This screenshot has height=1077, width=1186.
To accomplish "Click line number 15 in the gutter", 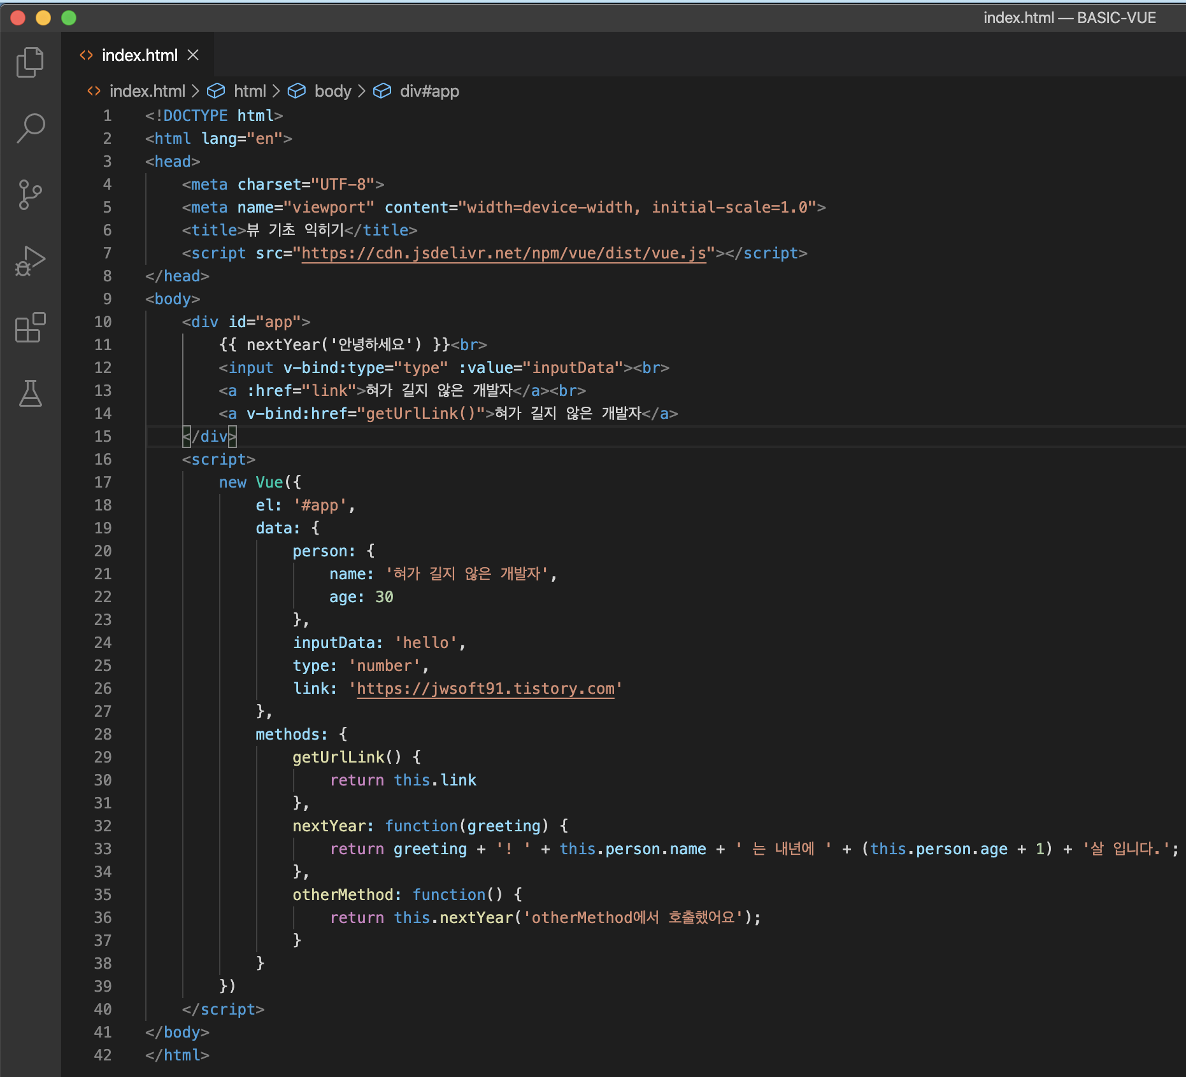I will click(103, 437).
